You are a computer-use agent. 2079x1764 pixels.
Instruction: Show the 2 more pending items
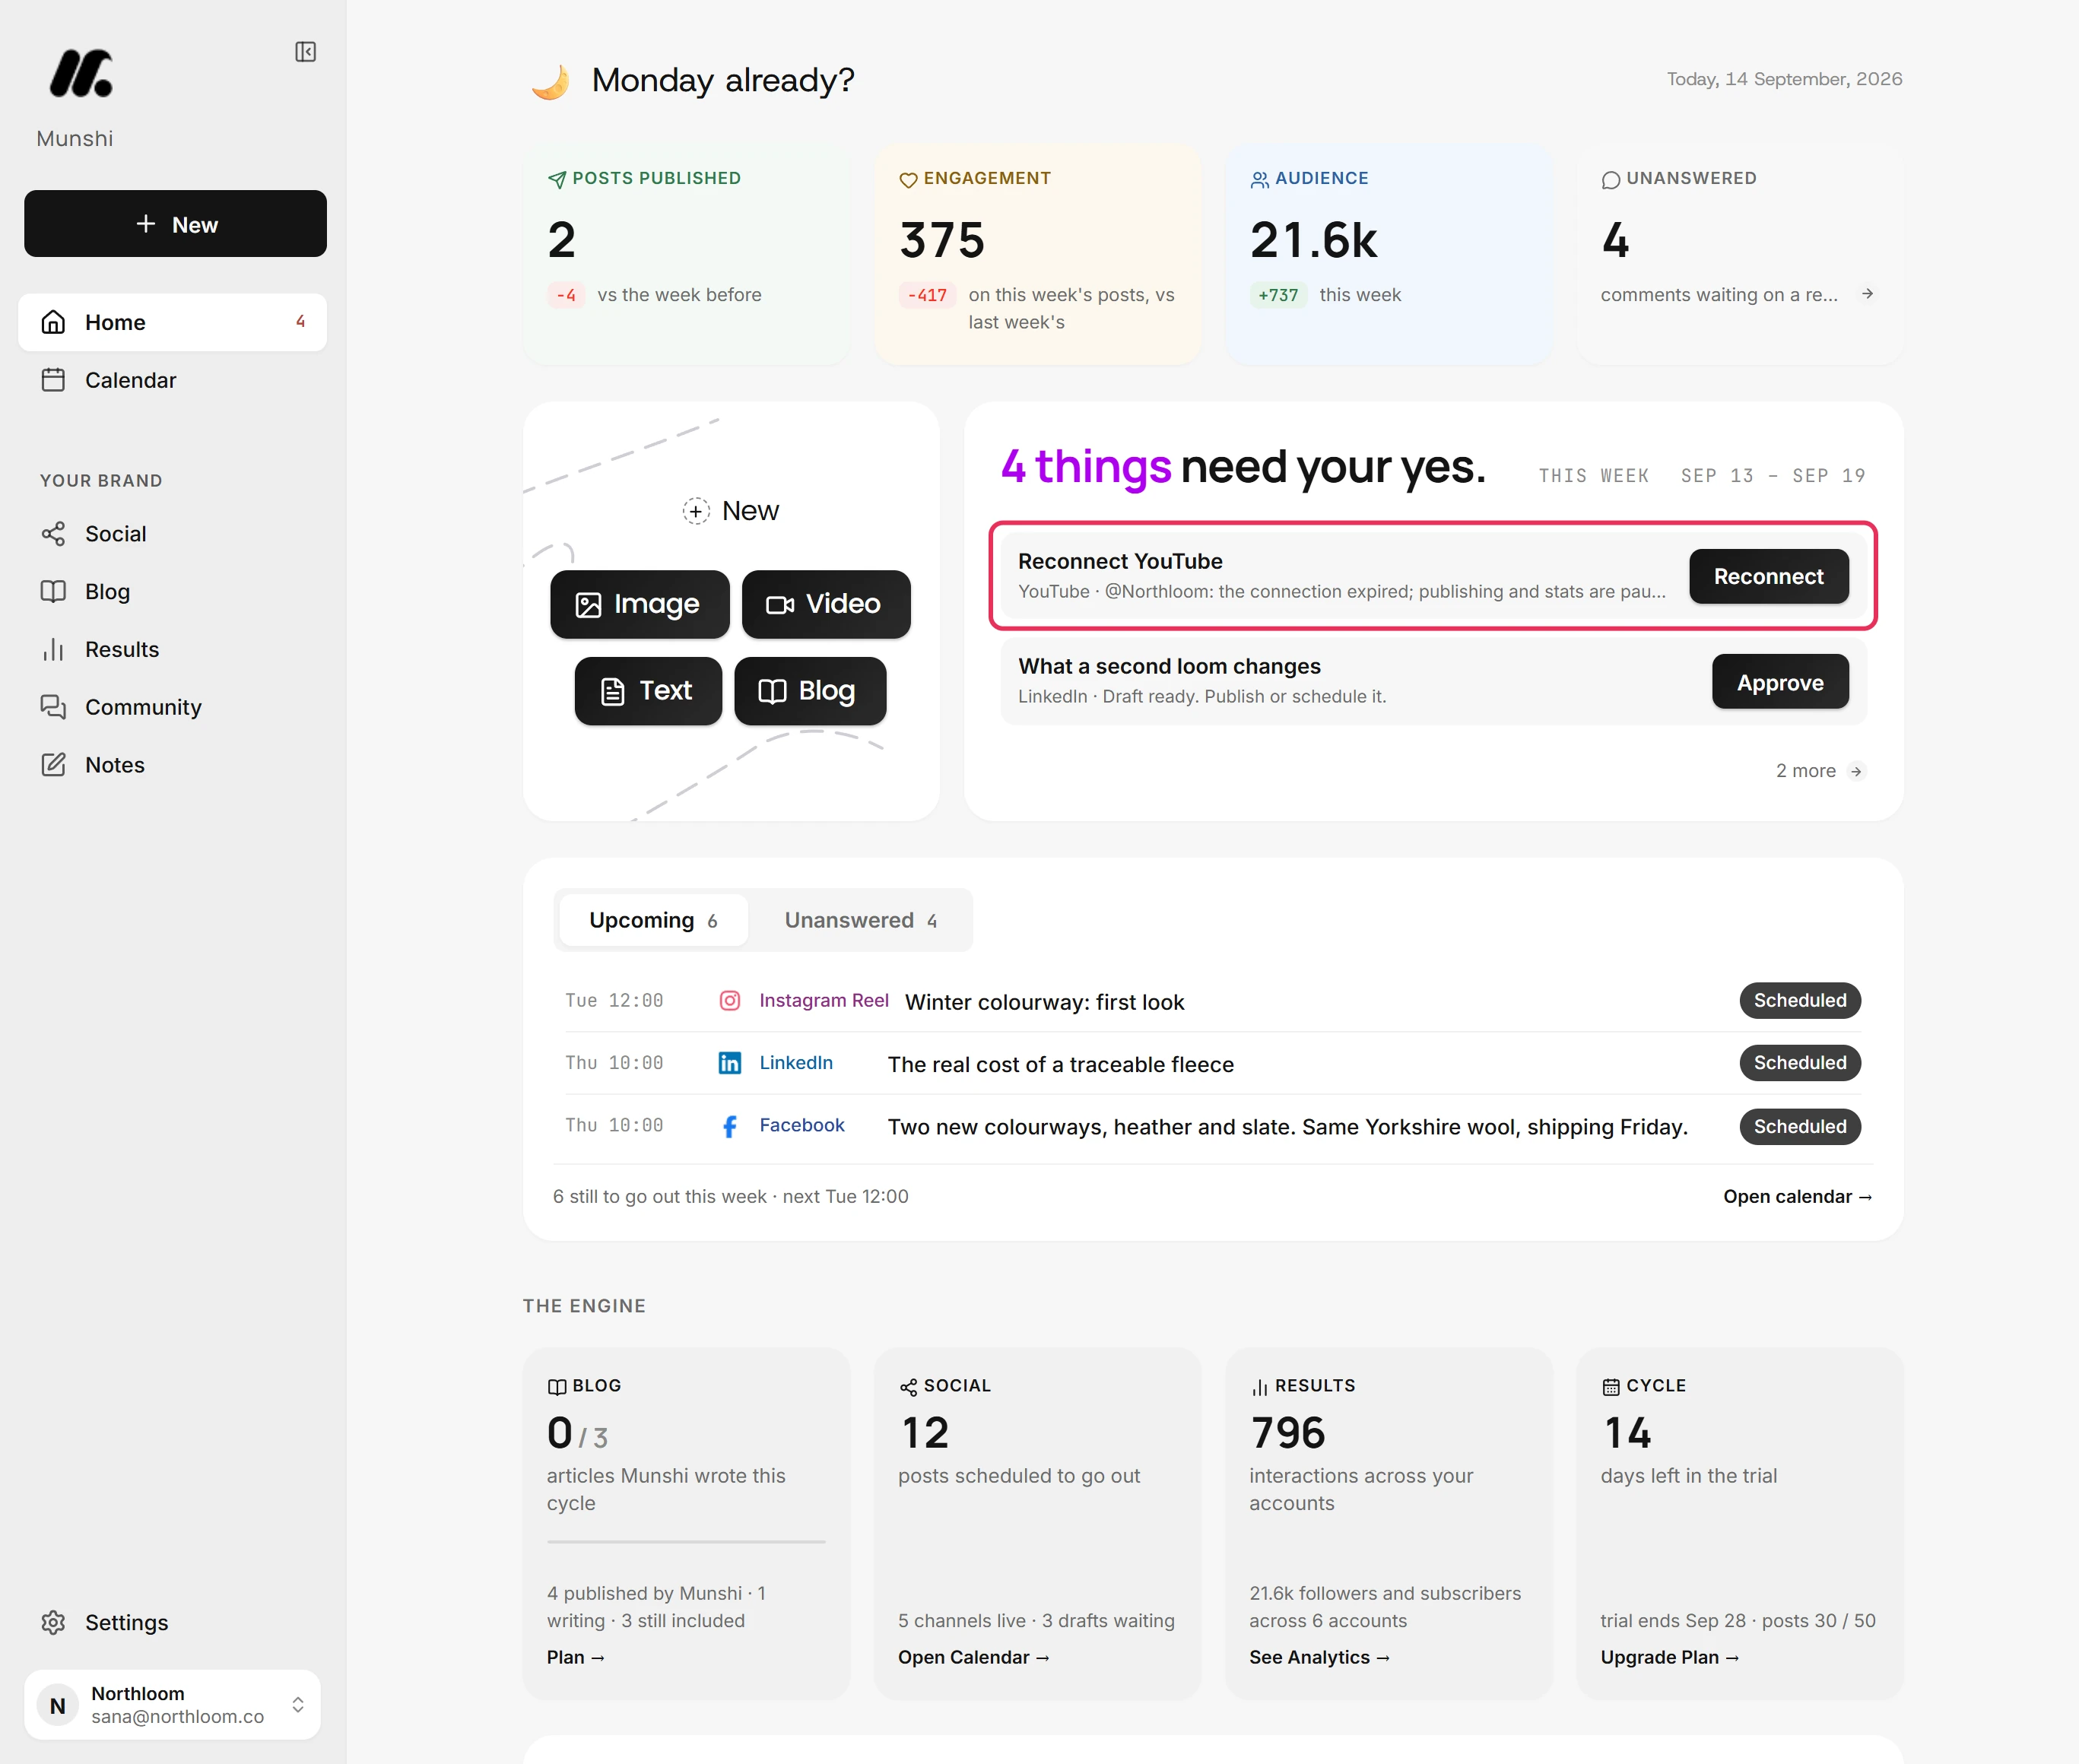[1820, 771]
